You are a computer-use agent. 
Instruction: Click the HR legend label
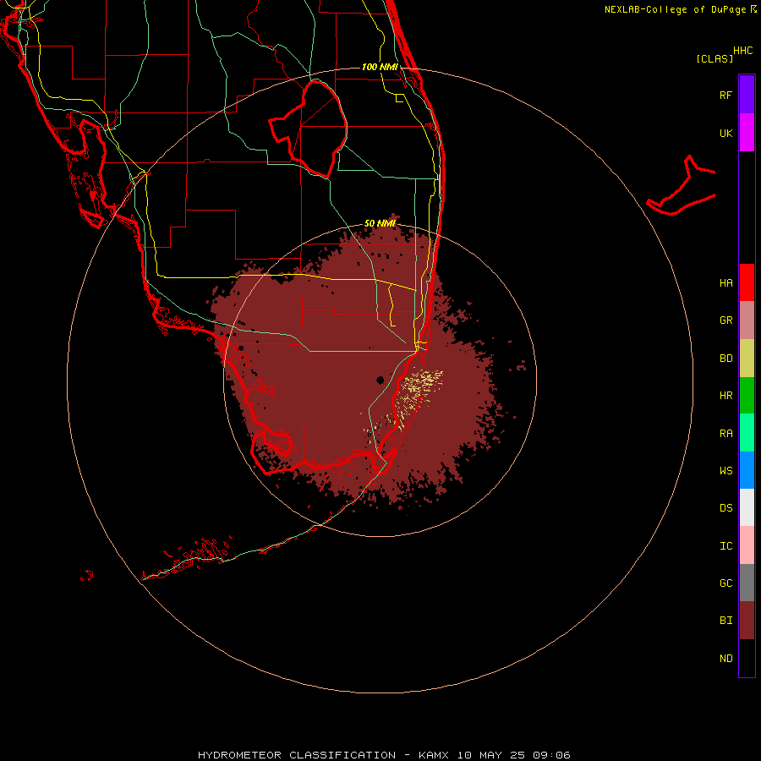[x=725, y=396]
